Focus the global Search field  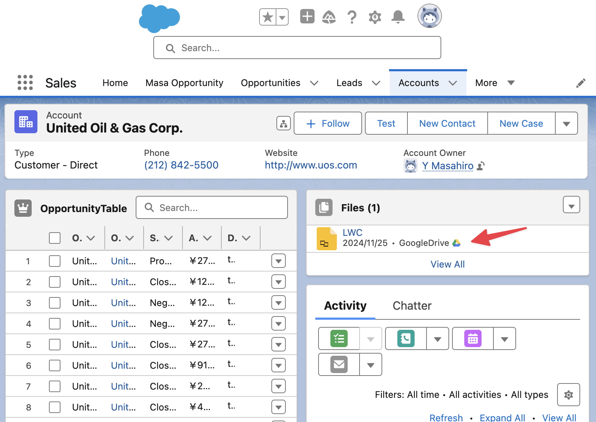coord(297,48)
